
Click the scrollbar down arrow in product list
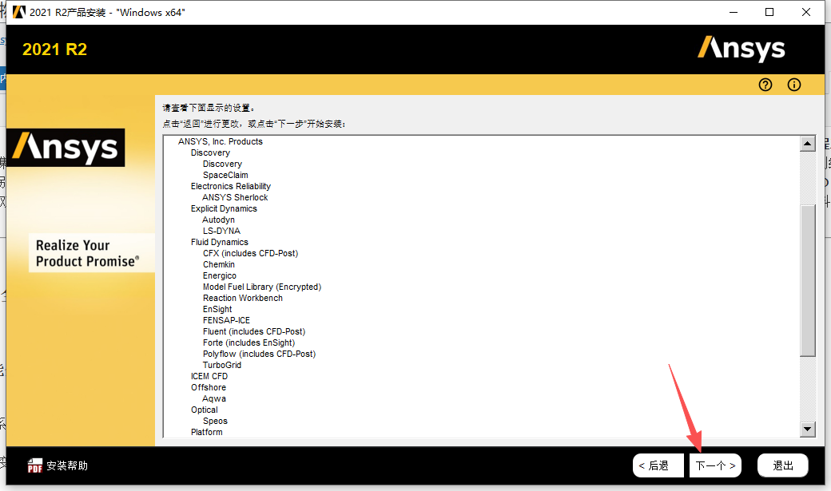tap(809, 428)
